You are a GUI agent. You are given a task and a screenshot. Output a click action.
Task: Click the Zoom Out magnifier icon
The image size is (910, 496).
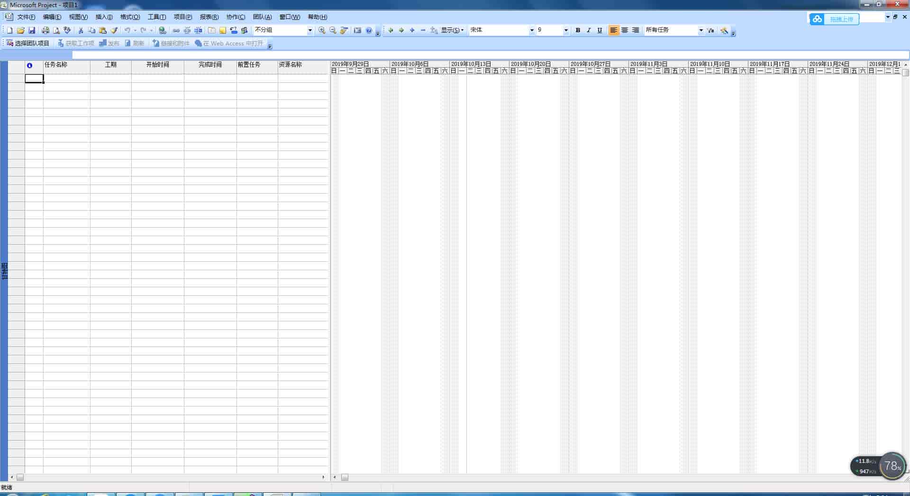333,30
